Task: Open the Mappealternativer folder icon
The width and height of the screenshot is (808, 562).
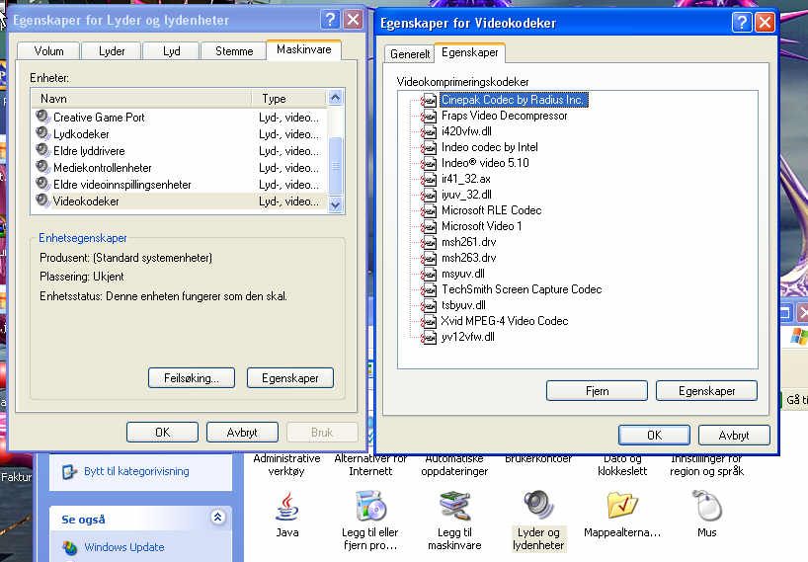Action: 622,505
